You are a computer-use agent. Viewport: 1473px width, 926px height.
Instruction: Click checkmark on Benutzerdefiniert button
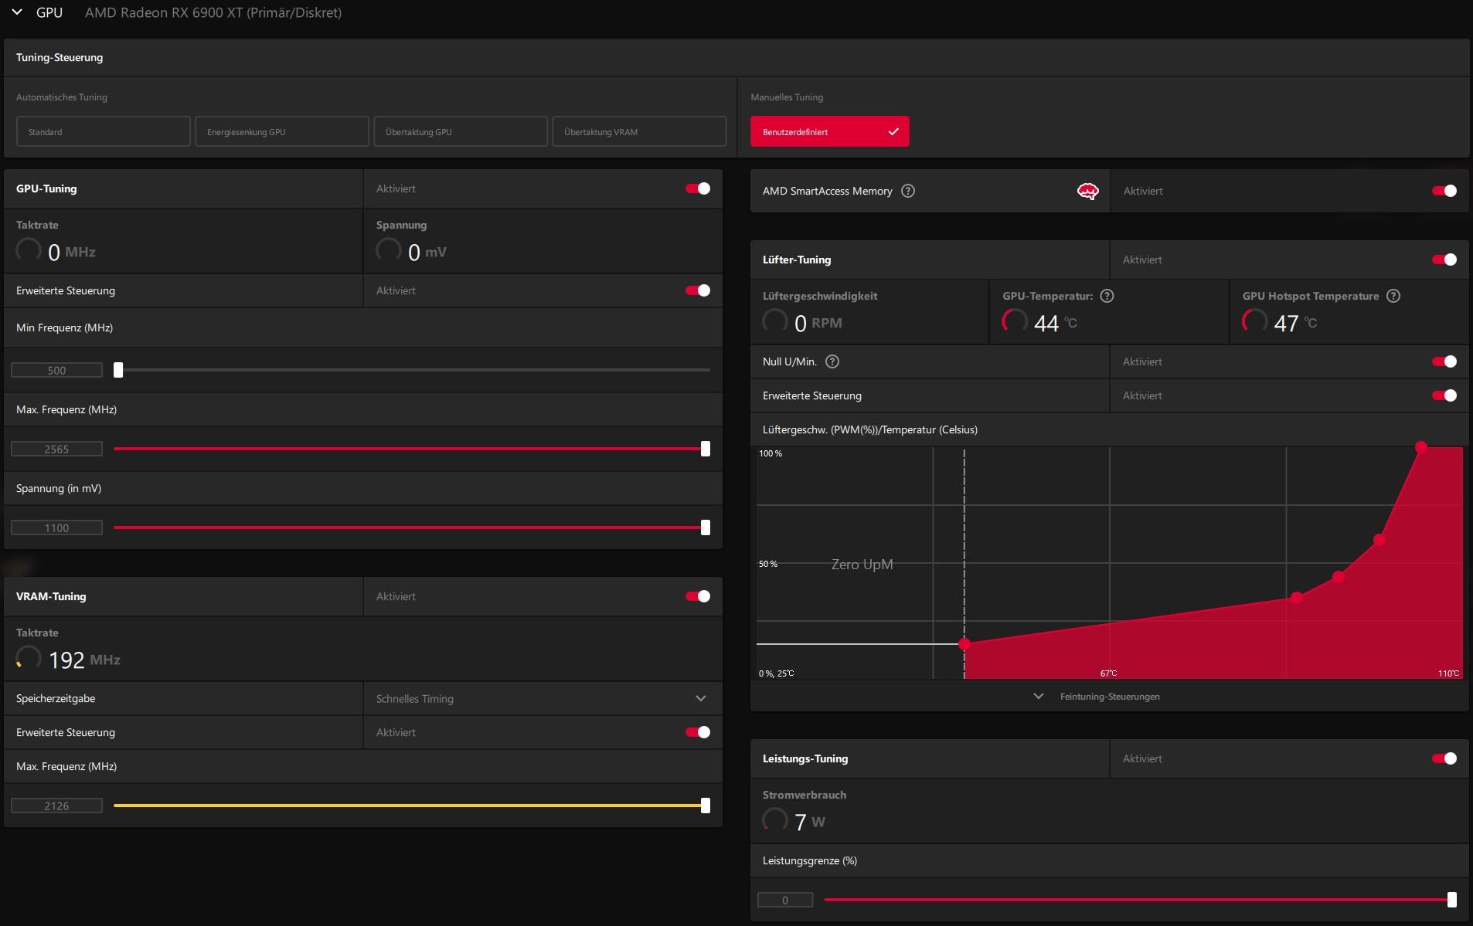893,131
